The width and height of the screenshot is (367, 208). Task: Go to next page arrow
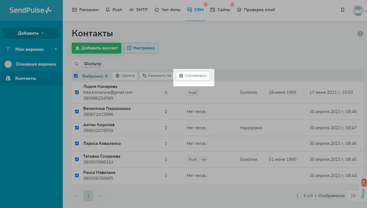(99, 196)
